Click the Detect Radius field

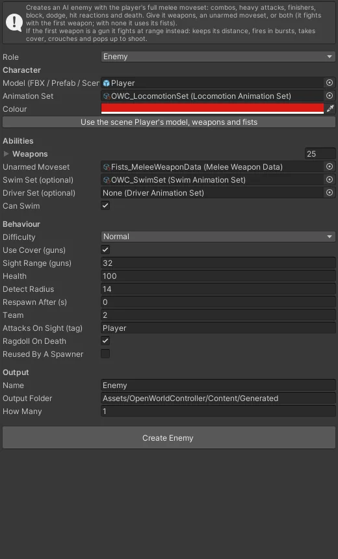coord(218,289)
